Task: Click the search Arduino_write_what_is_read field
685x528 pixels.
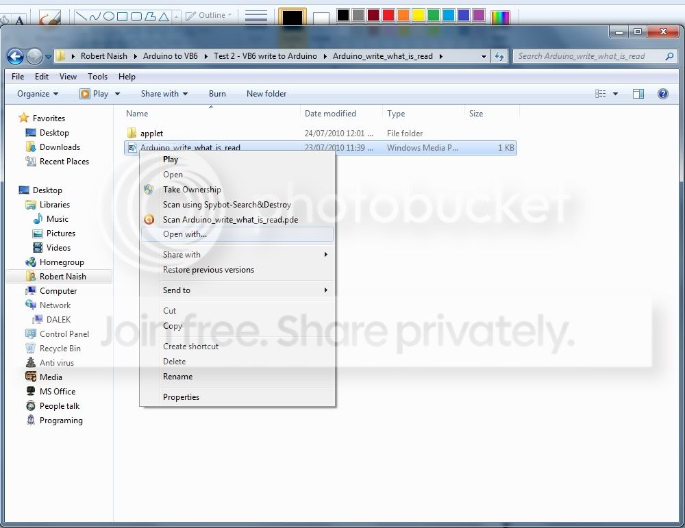Action: tap(589, 56)
